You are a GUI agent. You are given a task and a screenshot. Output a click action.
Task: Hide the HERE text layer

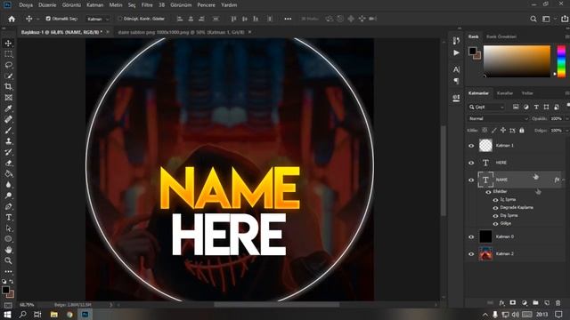(x=471, y=163)
